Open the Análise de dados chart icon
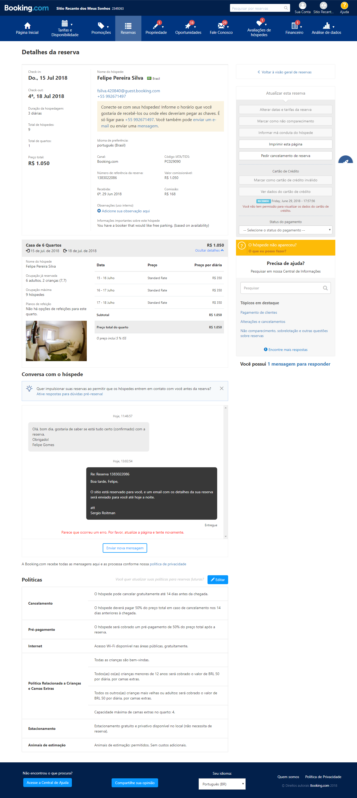The image size is (357, 798). coord(326,26)
